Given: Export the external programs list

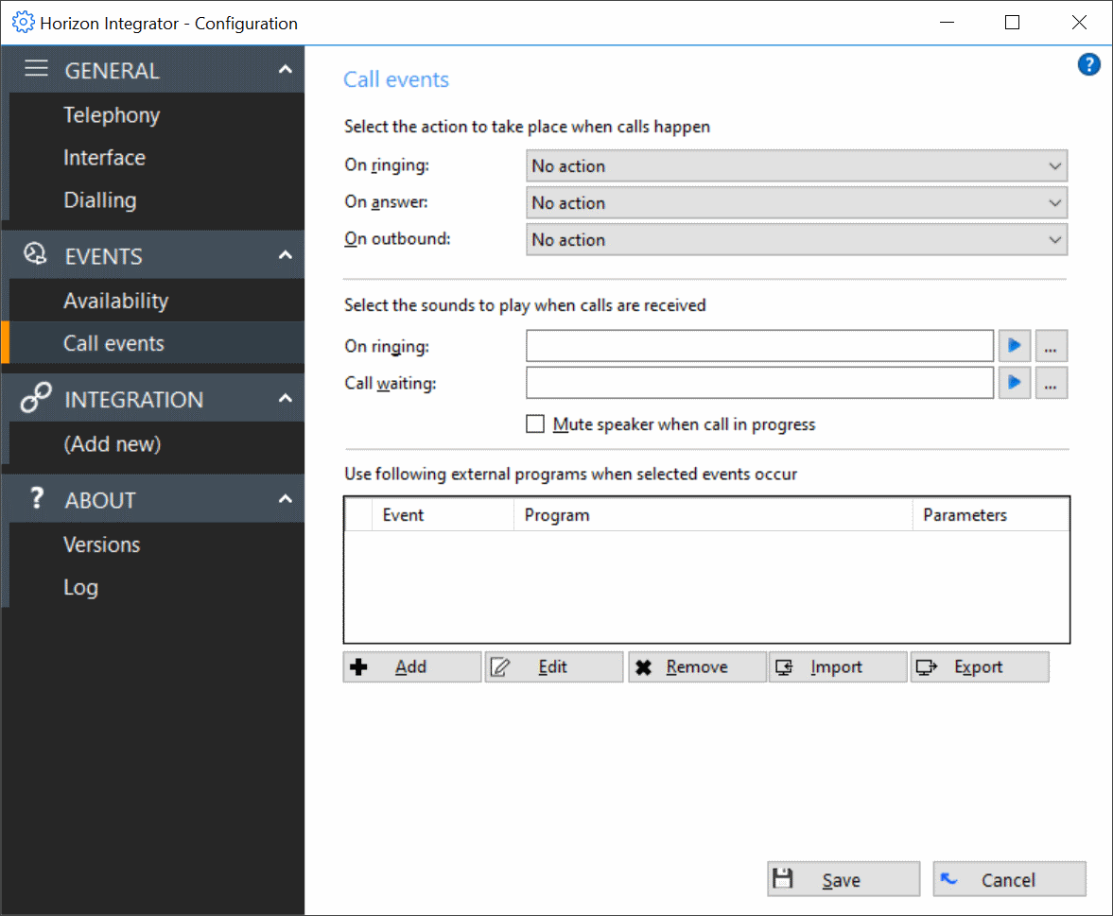Looking at the screenshot, I should click(x=980, y=666).
